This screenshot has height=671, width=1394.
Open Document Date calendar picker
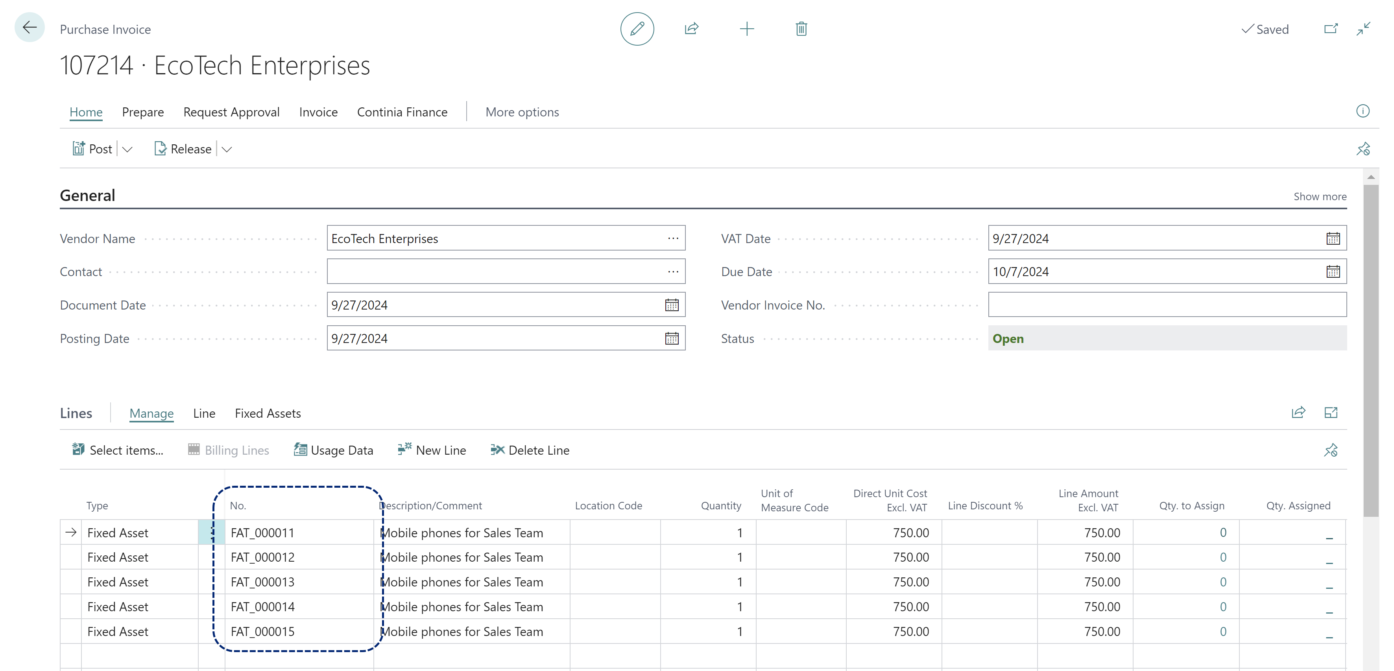(672, 305)
